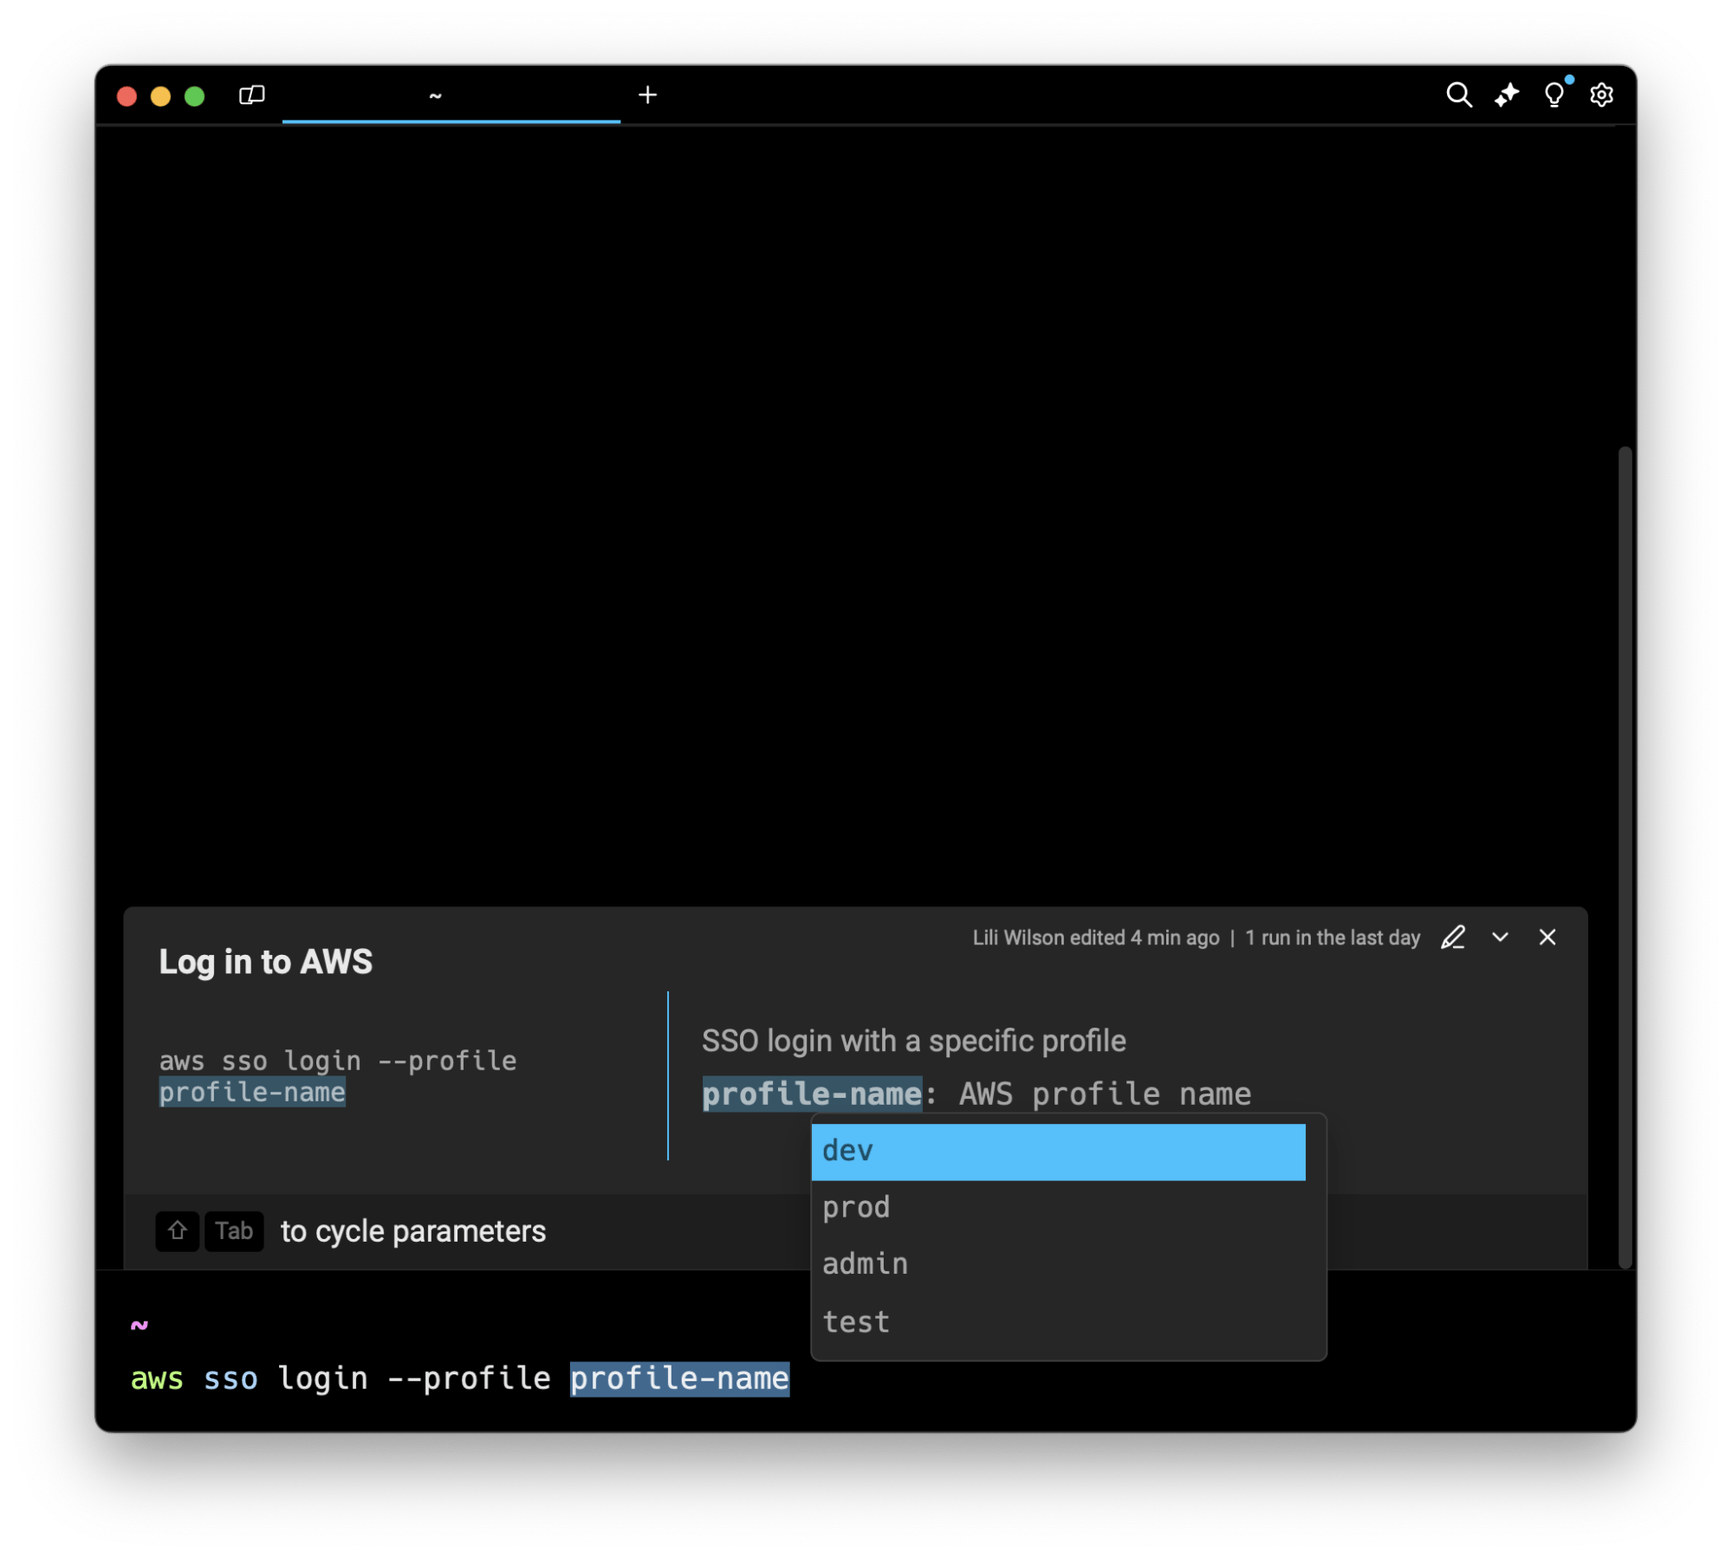
Task: Select the dev profile option
Action: tap(1057, 1152)
